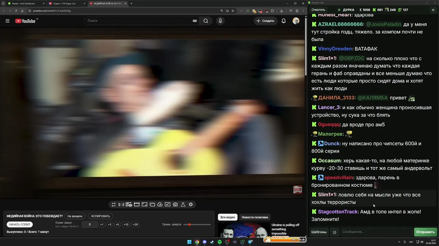Open Chrome tab search dropdown arrow
This screenshot has width=439, height=246.
click(4, 3)
